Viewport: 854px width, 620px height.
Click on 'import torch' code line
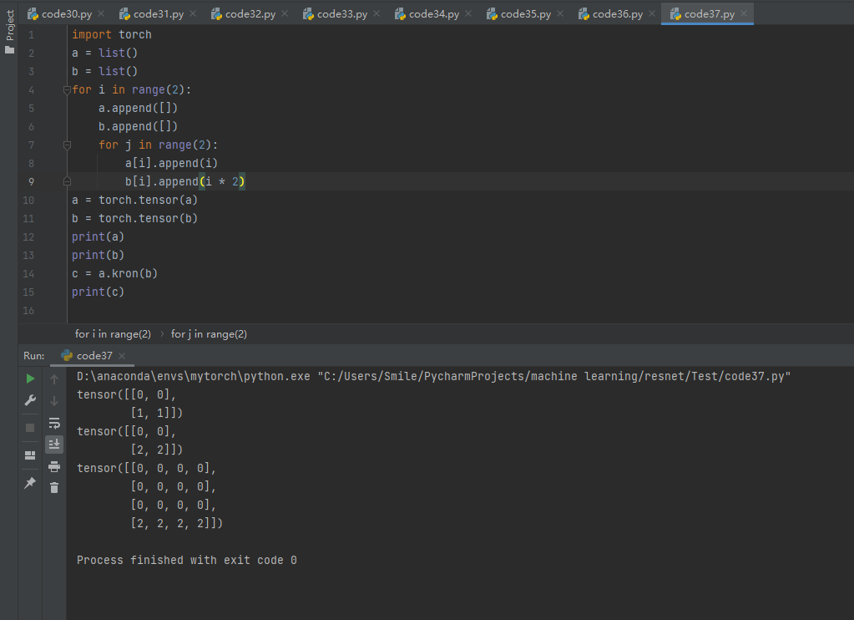112,34
